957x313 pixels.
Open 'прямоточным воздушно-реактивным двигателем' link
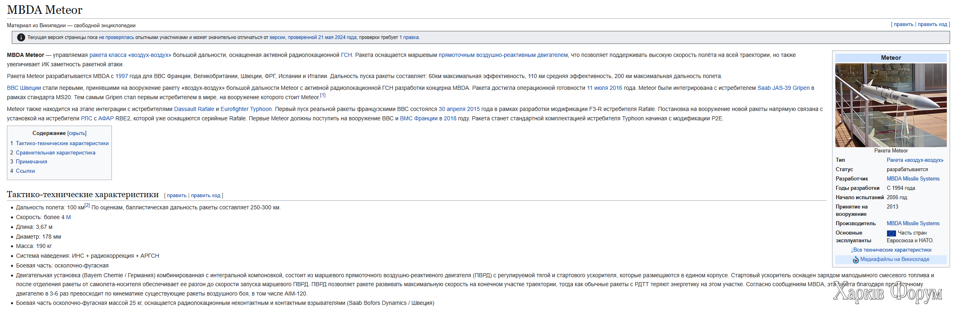pyautogui.click(x=503, y=55)
